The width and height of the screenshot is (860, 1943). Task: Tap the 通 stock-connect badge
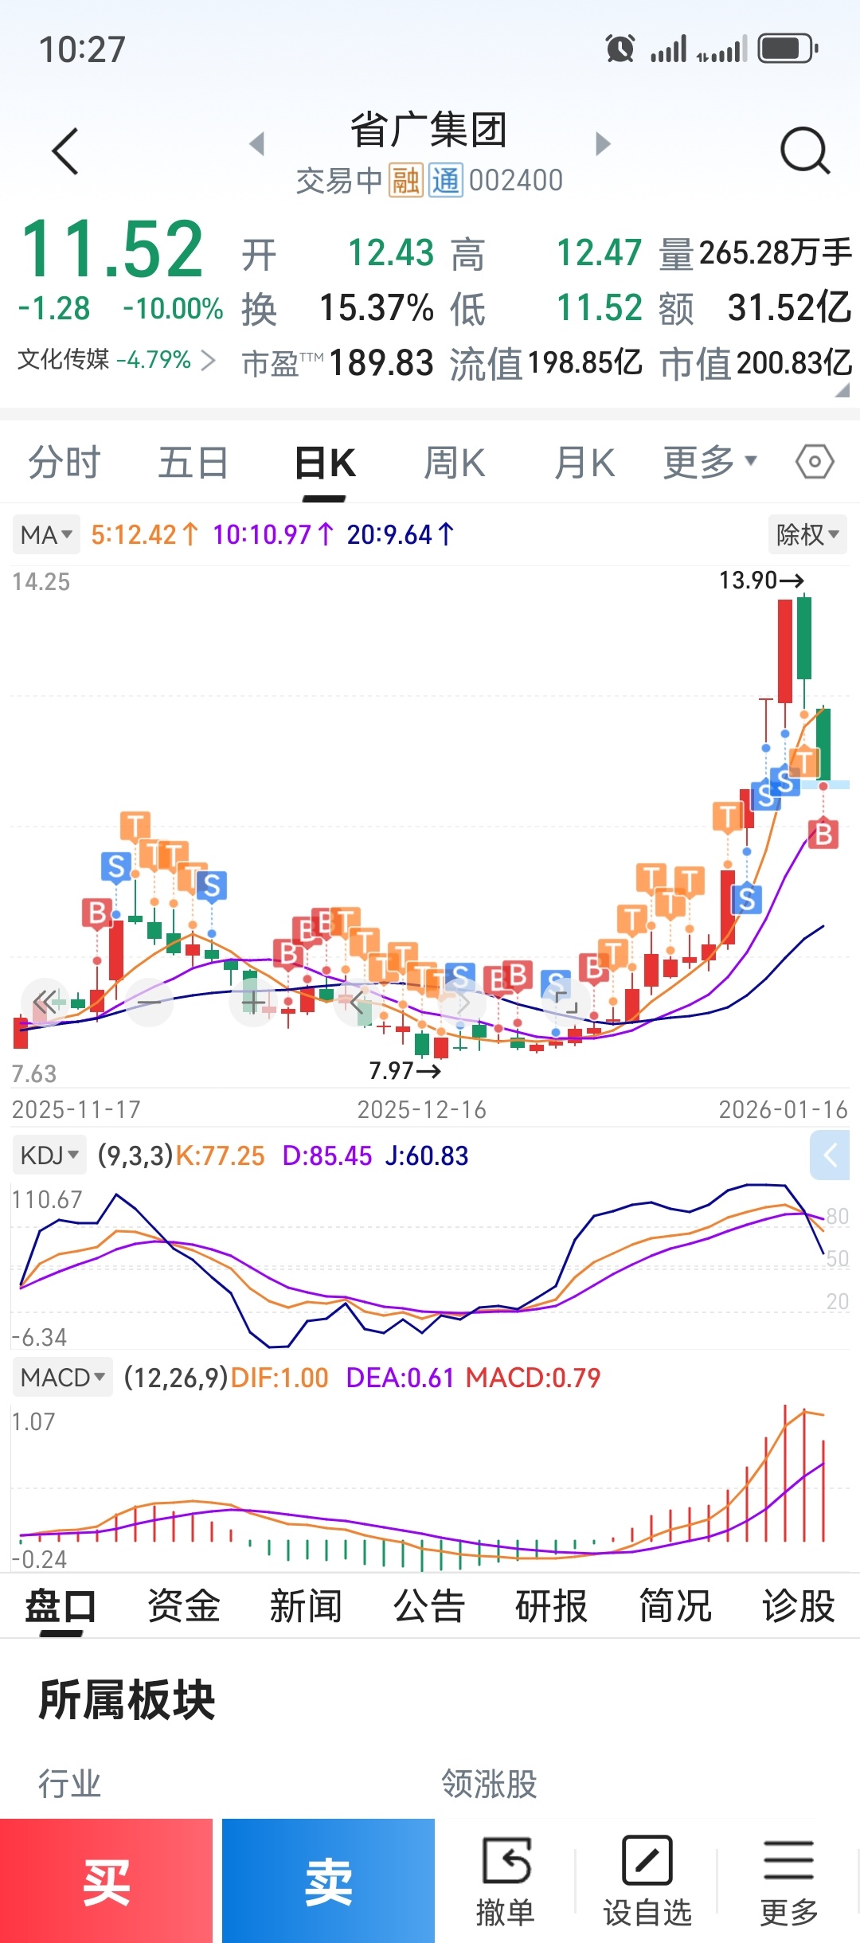[x=446, y=181]
